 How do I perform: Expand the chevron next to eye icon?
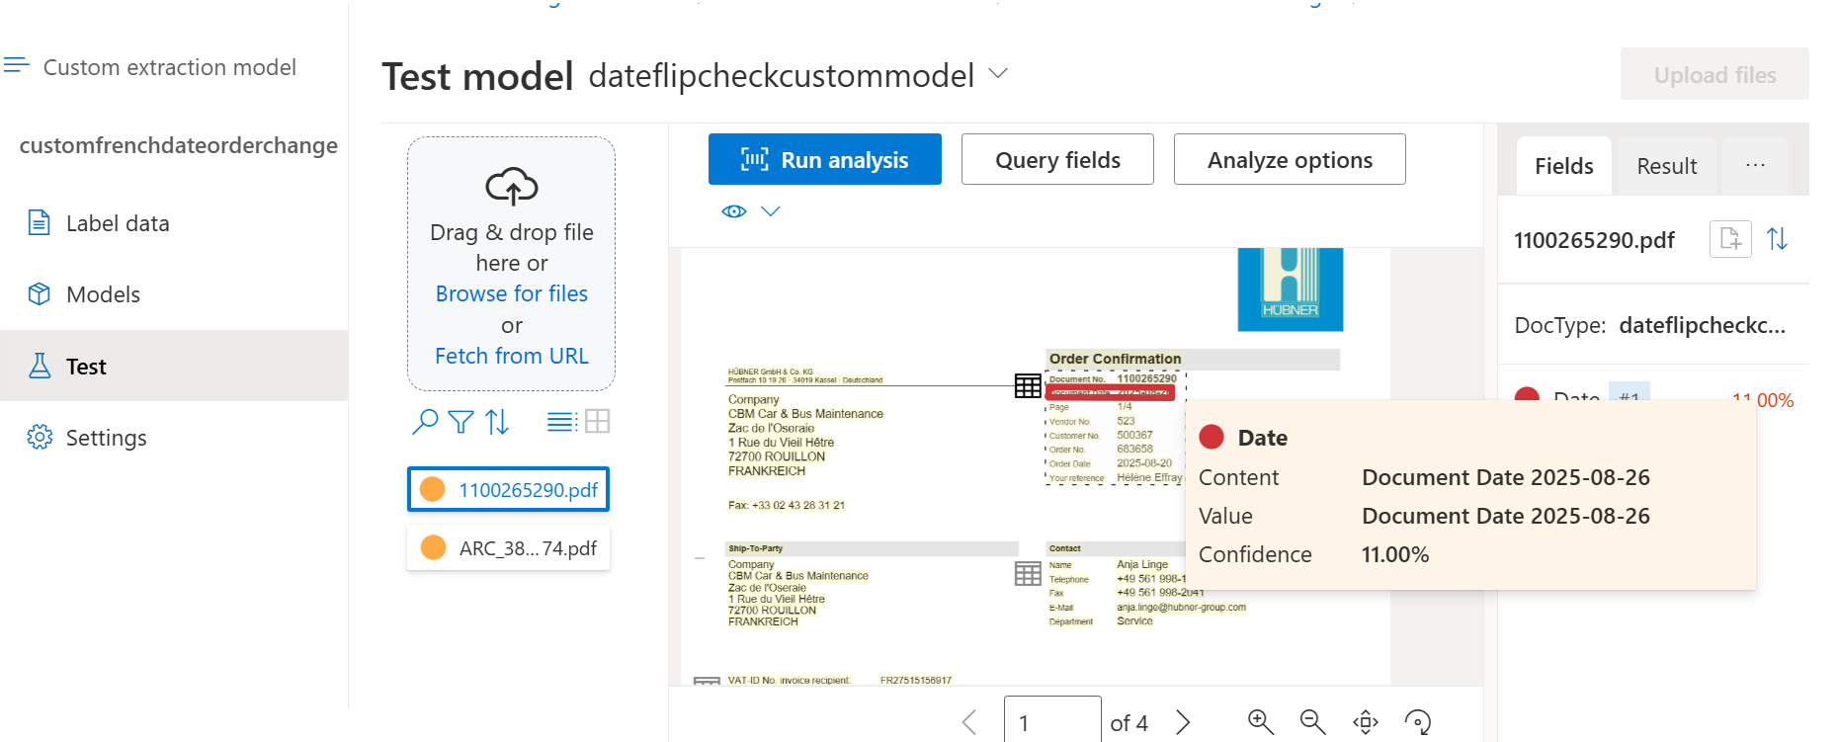point(771,211)
